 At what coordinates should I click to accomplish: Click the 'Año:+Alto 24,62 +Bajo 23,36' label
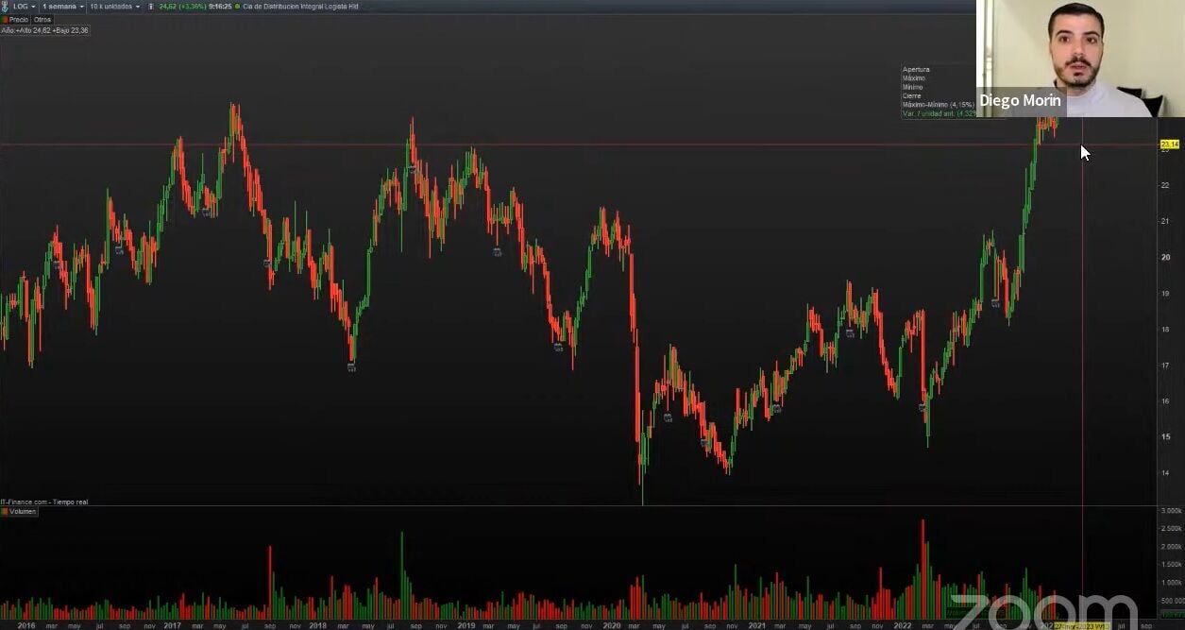[x=45, y=30]
